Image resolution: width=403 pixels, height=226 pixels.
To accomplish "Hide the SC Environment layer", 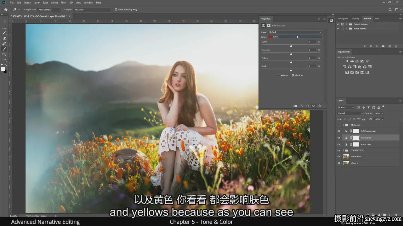I will point(339,131).
